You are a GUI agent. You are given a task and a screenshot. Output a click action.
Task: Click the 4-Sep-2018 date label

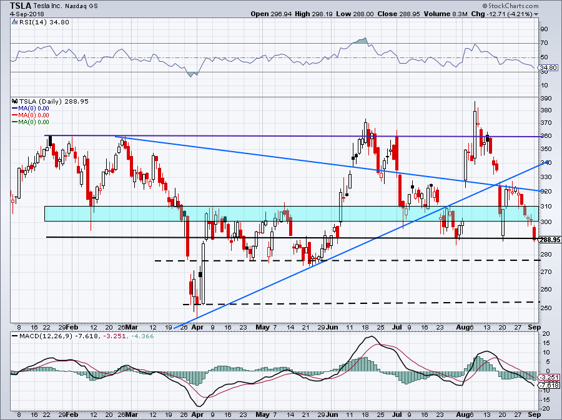click(27, 14)
